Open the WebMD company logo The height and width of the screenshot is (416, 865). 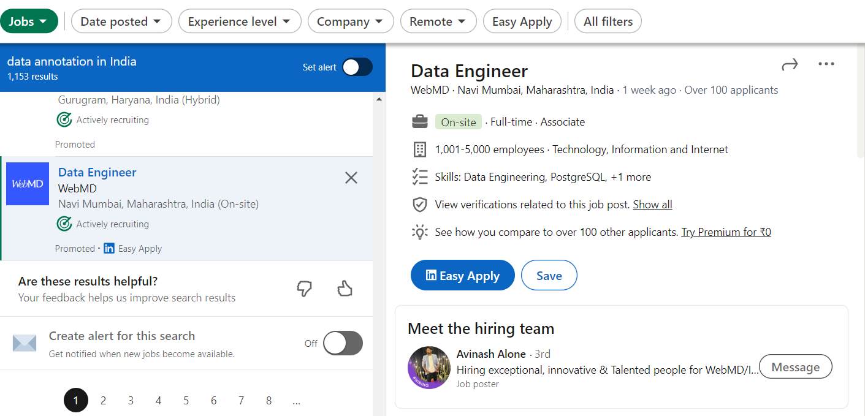pyautogui.click(x=28, y=184)
